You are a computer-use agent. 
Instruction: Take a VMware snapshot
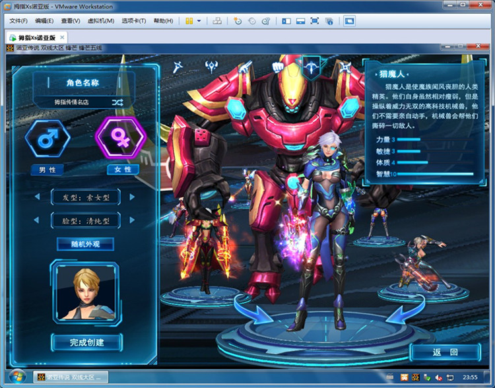tap(238, 21)
